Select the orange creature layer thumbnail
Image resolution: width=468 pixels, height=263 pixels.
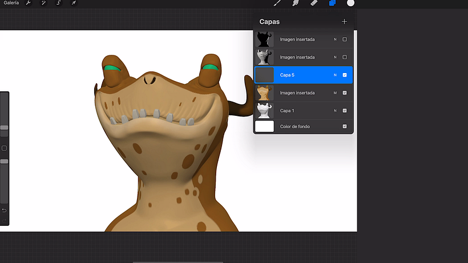click(x=264, y=93)
